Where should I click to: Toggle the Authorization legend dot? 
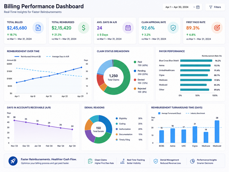(117, 129)
